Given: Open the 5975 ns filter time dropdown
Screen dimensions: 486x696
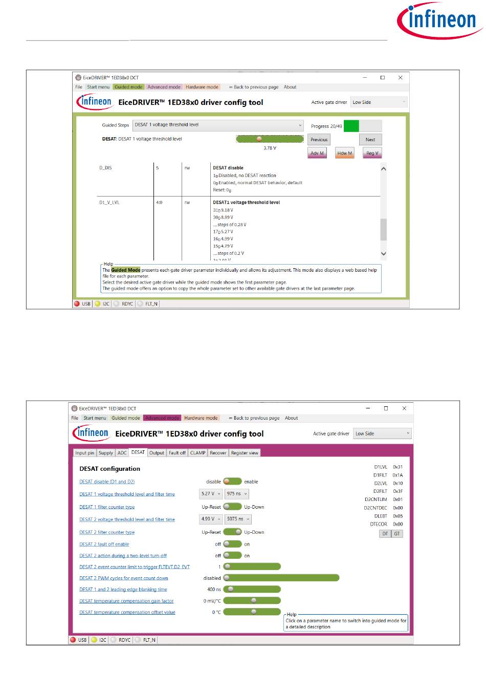Looking at the screenshot, I should tap(238, 519).
